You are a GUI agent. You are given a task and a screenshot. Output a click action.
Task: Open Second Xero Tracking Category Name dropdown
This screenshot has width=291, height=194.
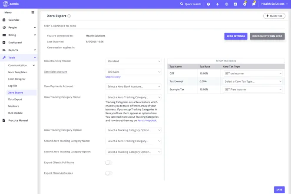133,141
